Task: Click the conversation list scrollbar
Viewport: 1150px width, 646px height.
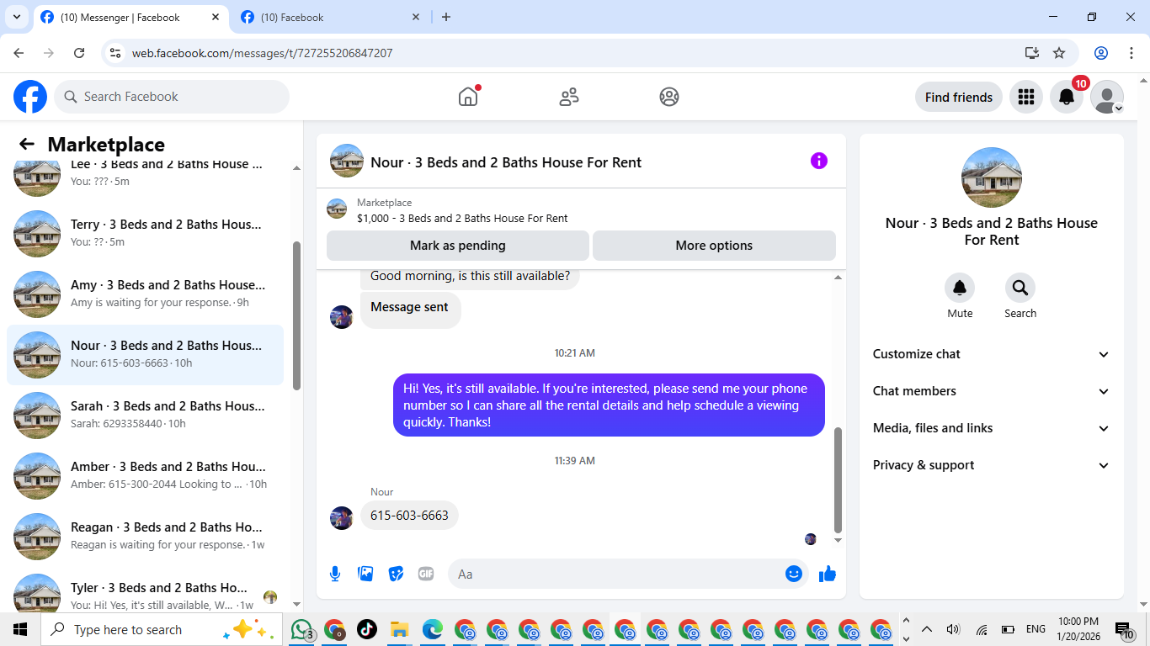Action: [x=296, y=315]
